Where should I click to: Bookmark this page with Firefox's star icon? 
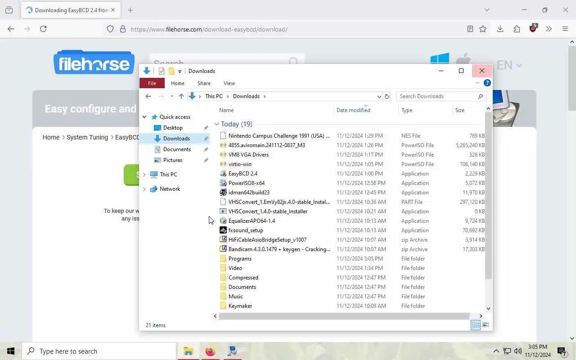[483, 29]
